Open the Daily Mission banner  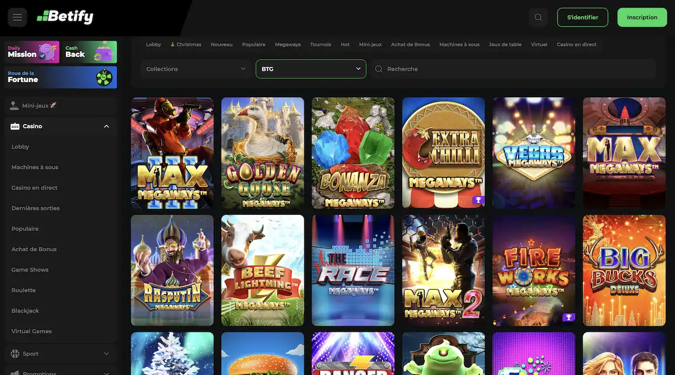pyautogui.click(x=33, y=52)
